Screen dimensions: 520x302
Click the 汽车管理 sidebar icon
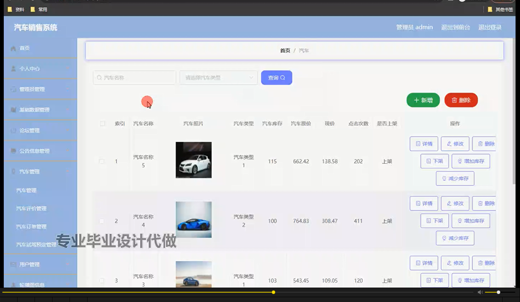pyautogui.click(x=13, y=172)
